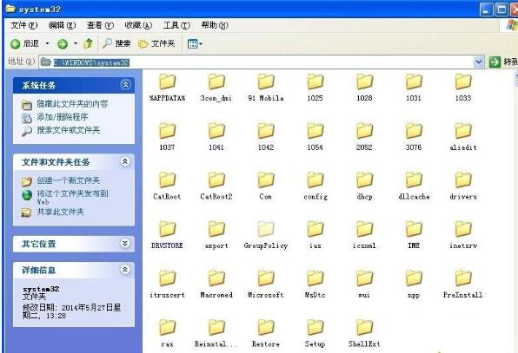
Task: Open the 收藏(A) menu
Action: (x=138, y=25)
